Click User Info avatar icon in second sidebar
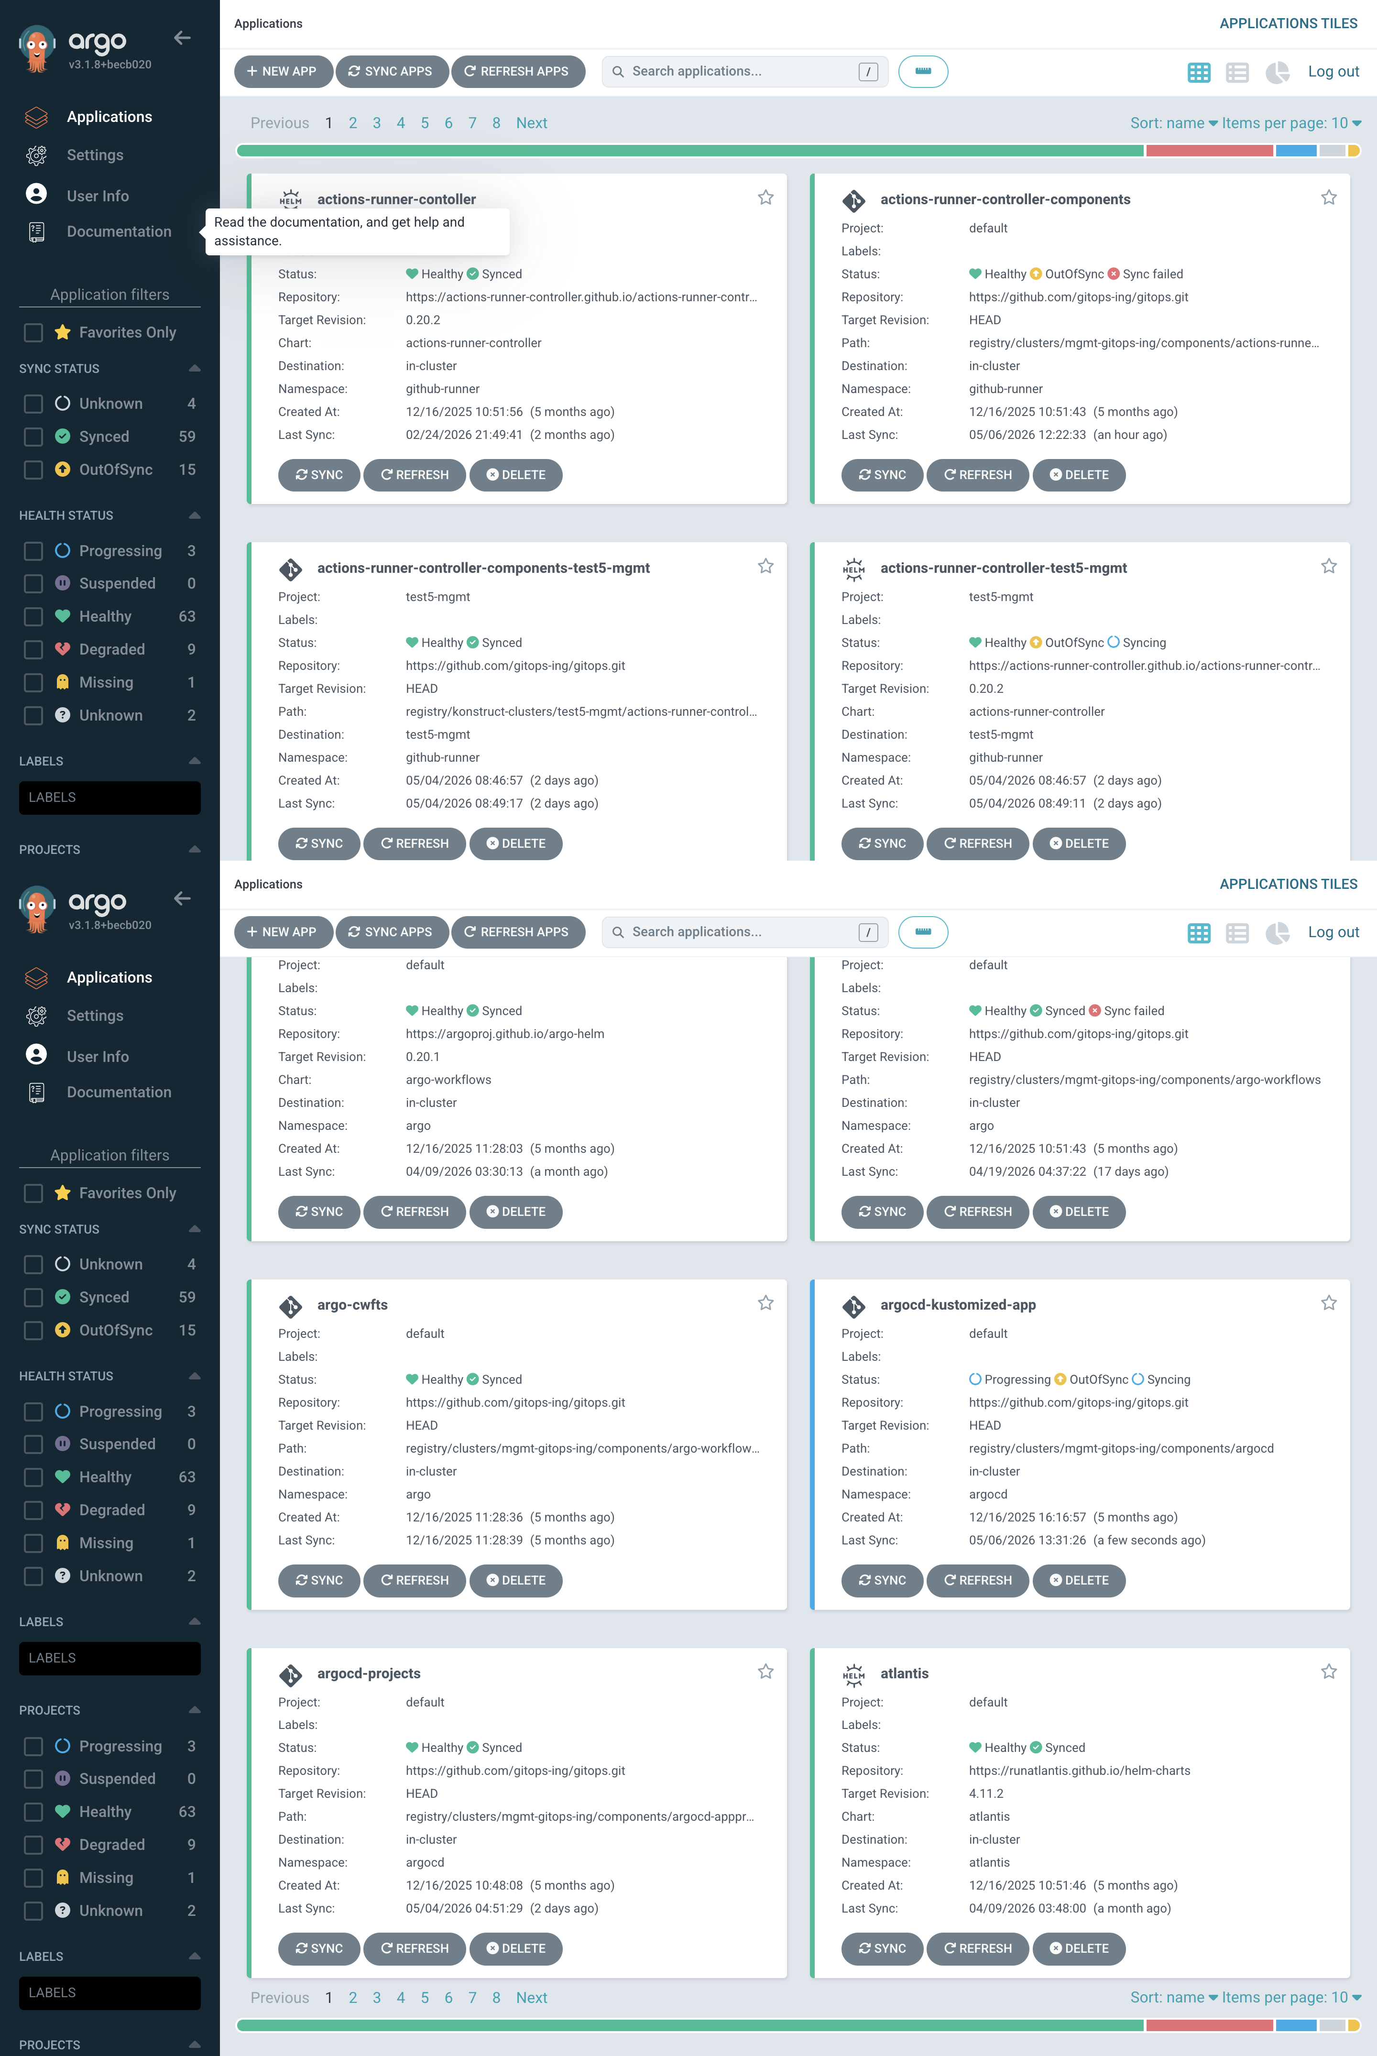 coord(36,1055)
